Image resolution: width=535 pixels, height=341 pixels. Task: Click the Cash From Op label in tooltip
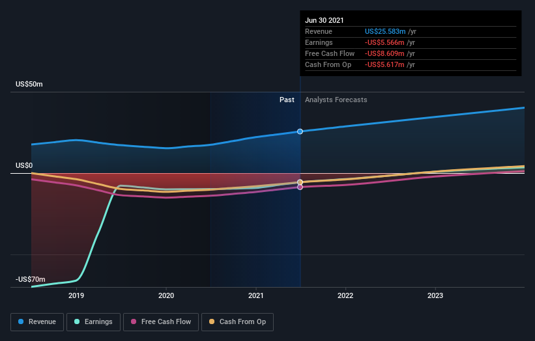tap(328, 64)
